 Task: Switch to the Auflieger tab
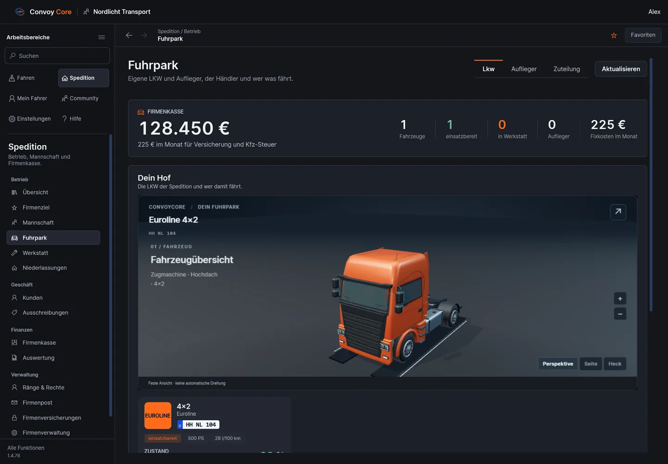pyautogui.click(x=524, y=69)
